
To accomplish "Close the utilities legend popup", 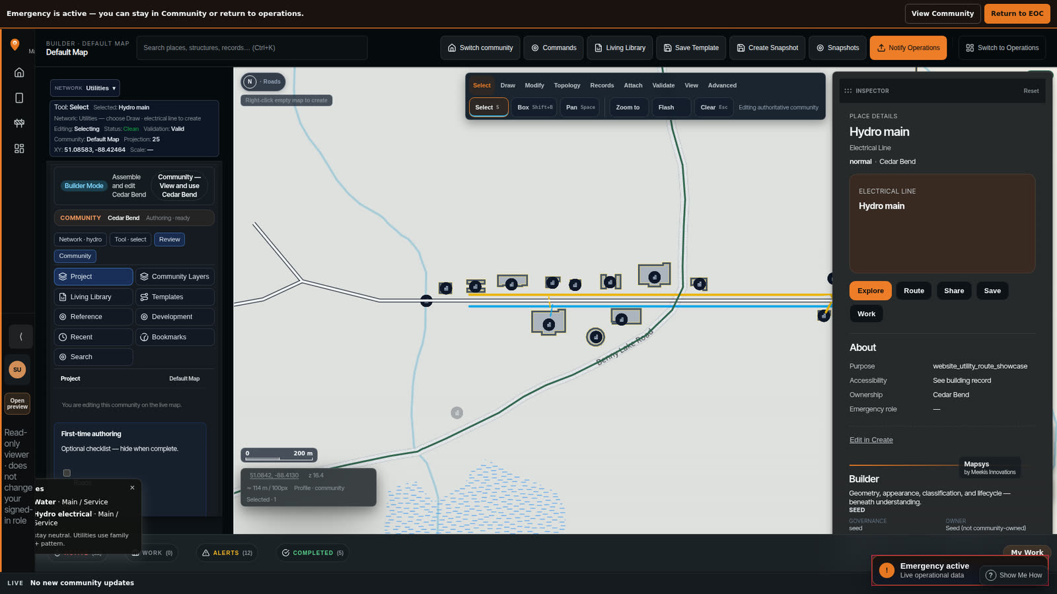I will pos(132,488).
